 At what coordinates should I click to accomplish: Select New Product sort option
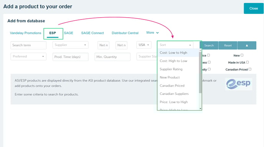[178, 77]
